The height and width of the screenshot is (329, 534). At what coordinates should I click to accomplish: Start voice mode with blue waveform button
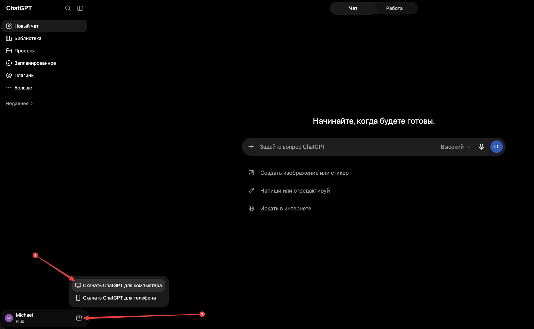click(497, 147)
